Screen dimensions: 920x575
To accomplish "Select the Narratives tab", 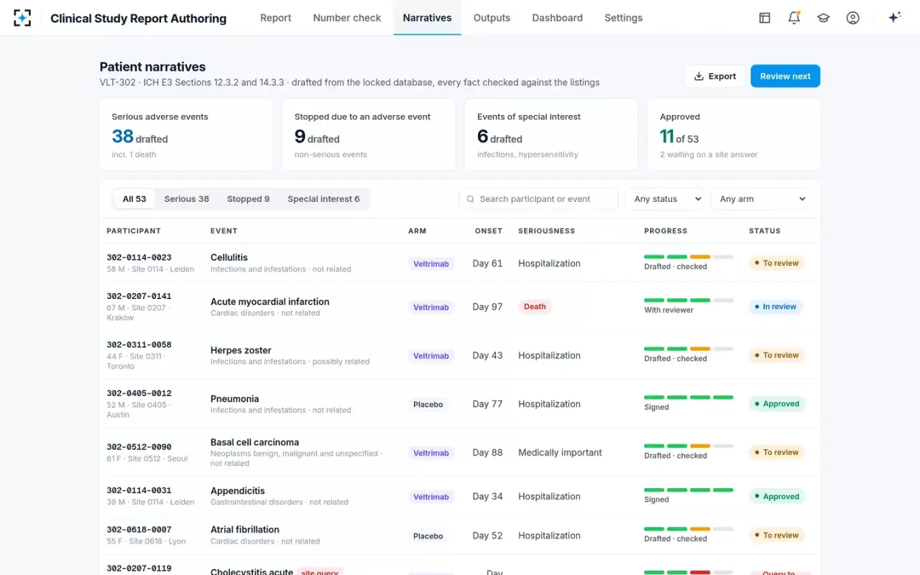I will point(428,18).
